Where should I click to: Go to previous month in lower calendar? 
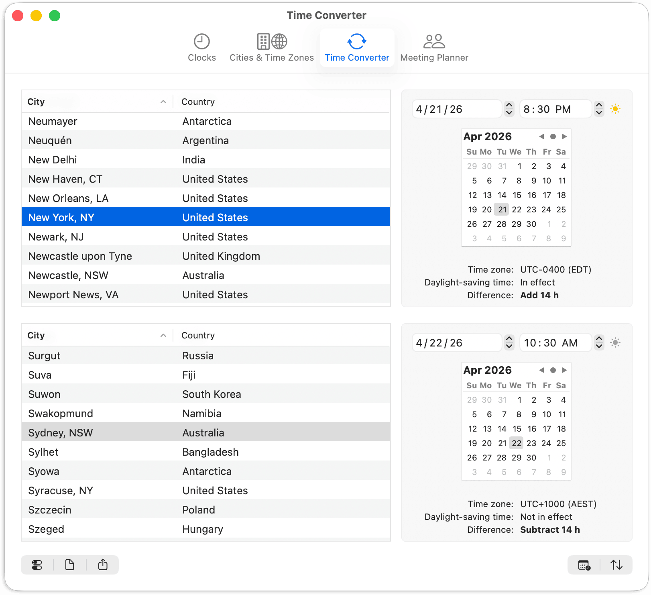coord(541,370)
